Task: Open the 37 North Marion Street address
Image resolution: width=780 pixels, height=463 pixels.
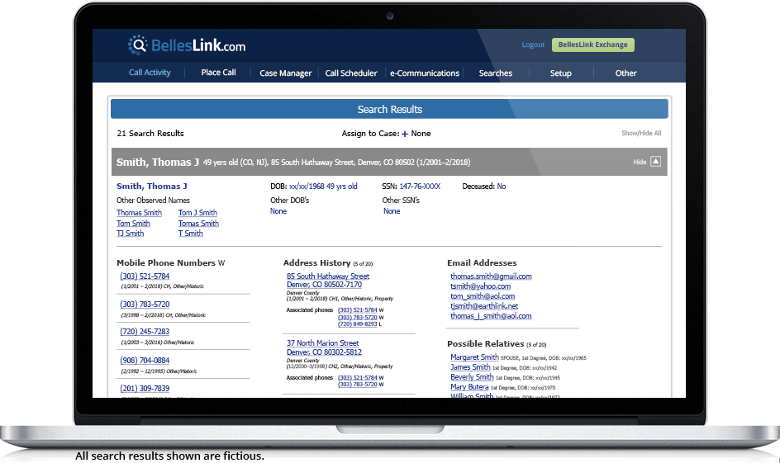Action: click(x=322, y=343)
